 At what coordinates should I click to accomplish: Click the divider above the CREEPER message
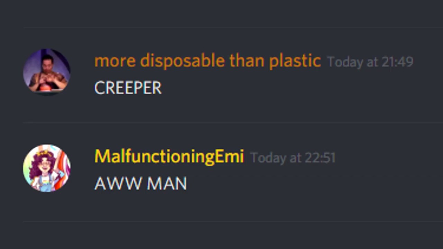coord(233,27)
